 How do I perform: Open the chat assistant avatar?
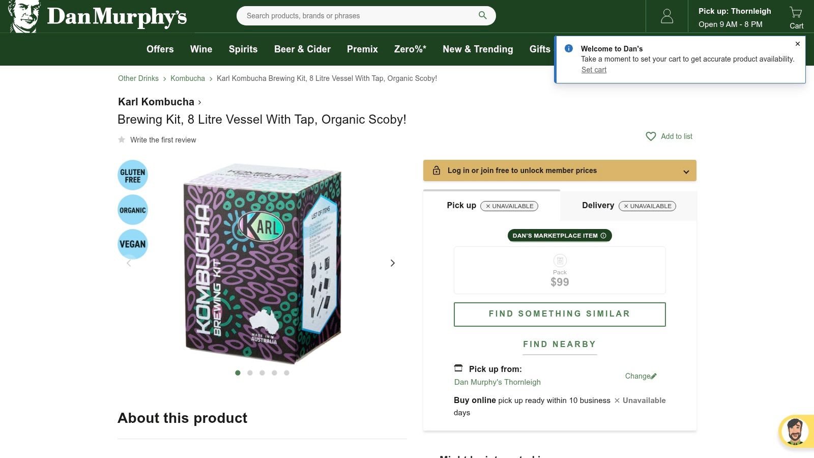796,432
